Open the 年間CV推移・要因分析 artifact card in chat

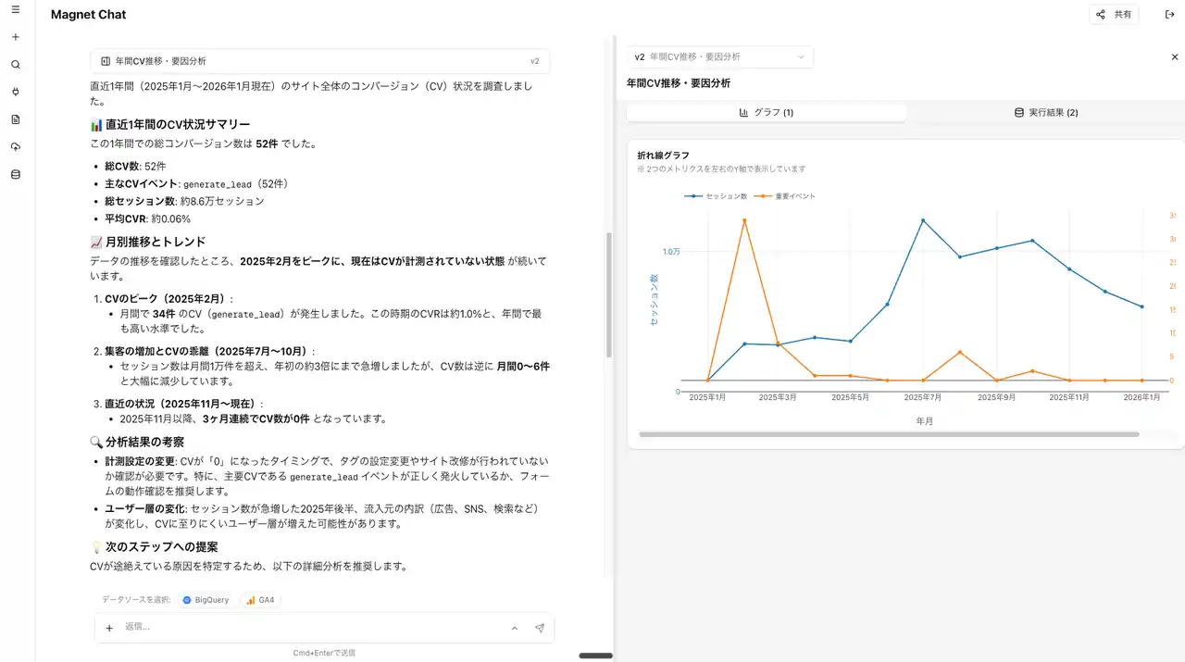[x=319, y=61]
